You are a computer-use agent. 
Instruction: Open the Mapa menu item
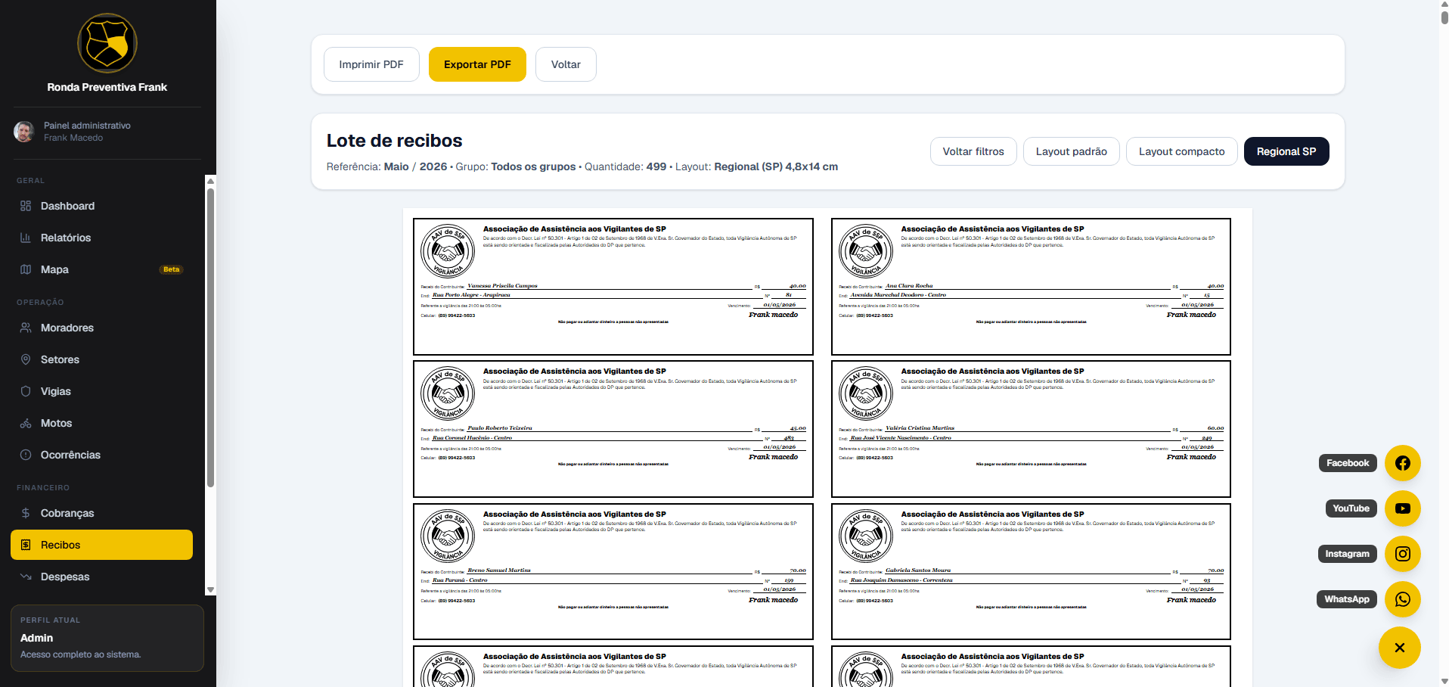(x=101, y=269)
